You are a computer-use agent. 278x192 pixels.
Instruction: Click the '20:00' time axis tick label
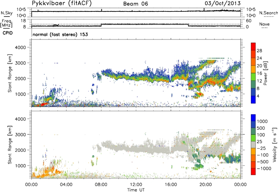206,185
